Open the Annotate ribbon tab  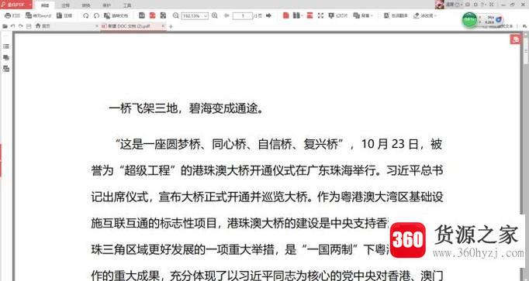pos(65,5)
